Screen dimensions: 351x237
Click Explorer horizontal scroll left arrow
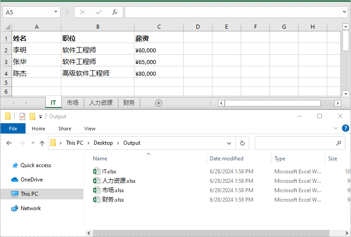(89, 233)
